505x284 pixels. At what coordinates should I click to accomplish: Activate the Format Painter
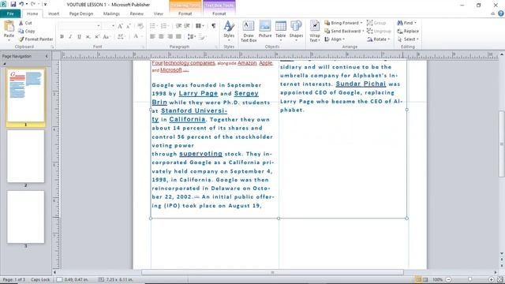click(x=36, y=39)
